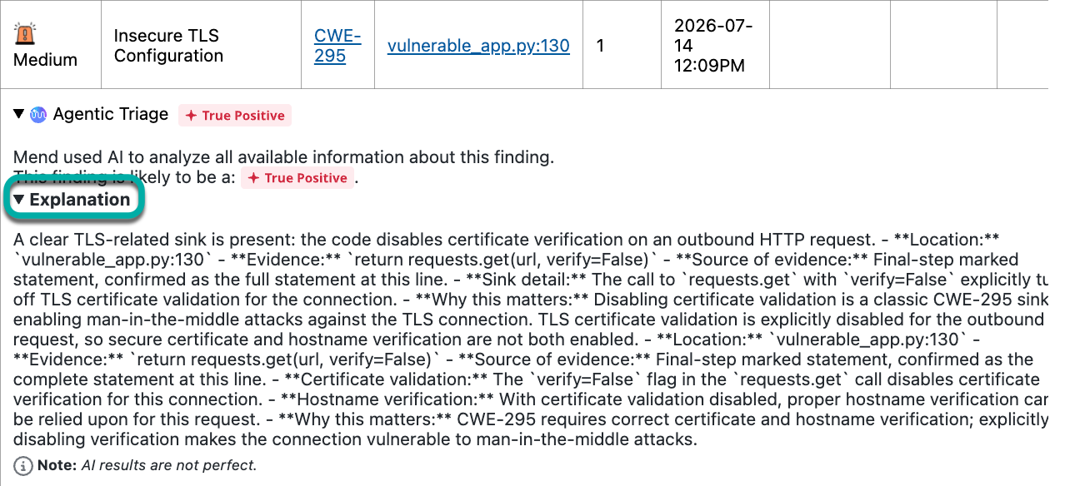Click the sparkle icon in the inline True Positive tag

[x=253, y=178]
